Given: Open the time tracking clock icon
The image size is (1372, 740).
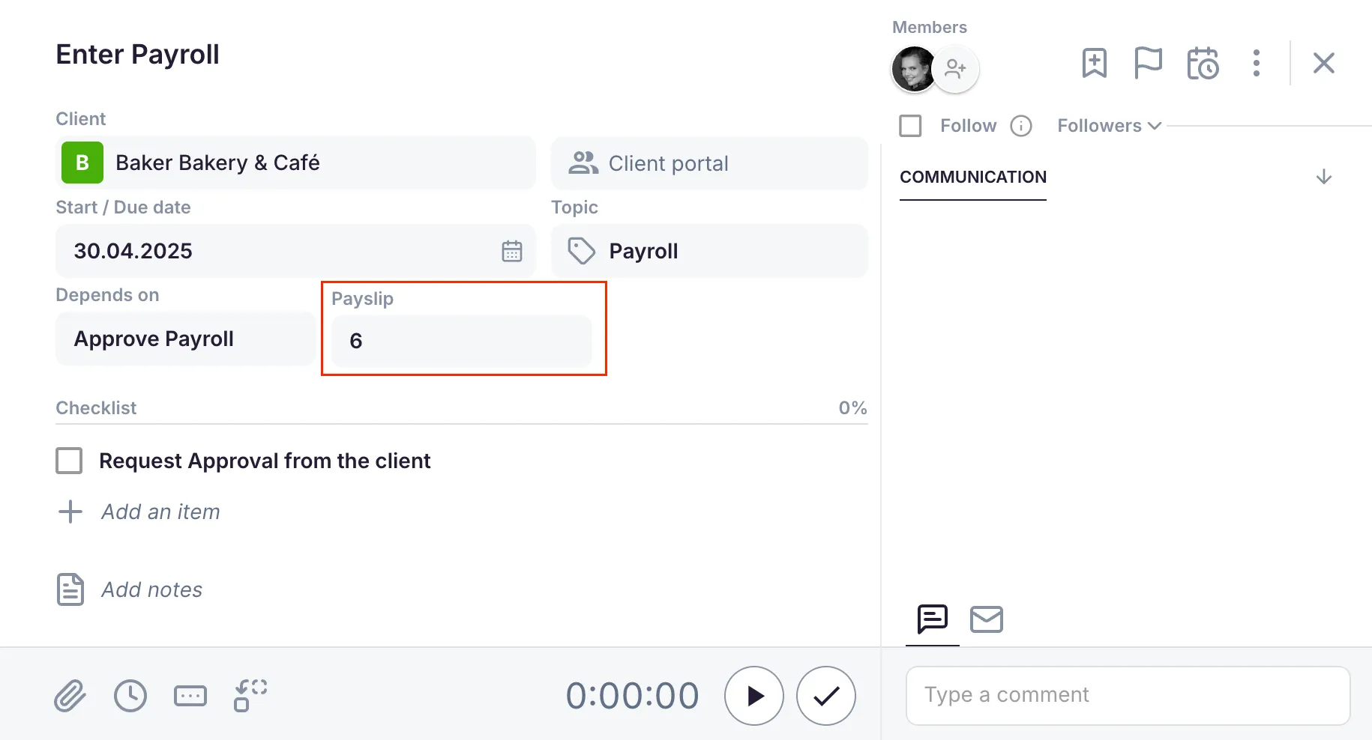Looking at the screenshot, I should pos(130,696).
